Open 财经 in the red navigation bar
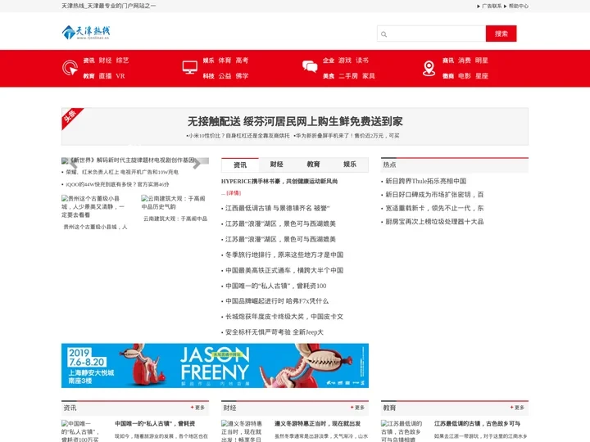Image resolution: width=590 pixels, height=442 pixels. coord(106,61)
